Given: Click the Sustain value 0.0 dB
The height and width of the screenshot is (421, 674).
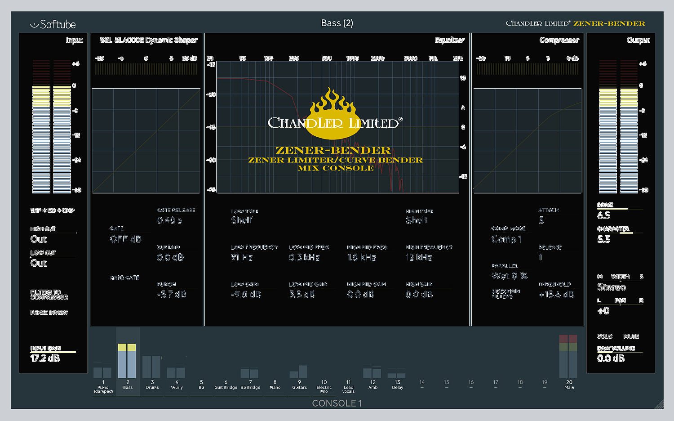Looking at the screenshot, I should pos(170,257).
